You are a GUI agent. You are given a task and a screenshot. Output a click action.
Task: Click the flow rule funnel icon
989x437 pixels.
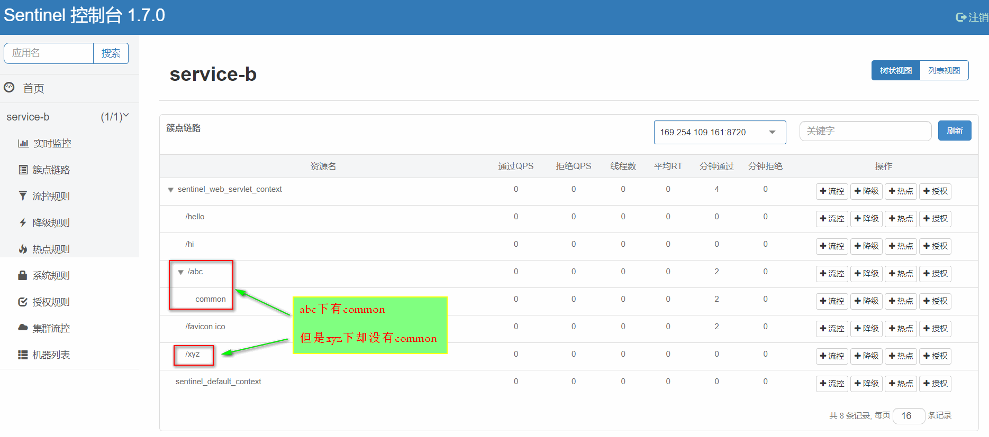tap(23, 196)
